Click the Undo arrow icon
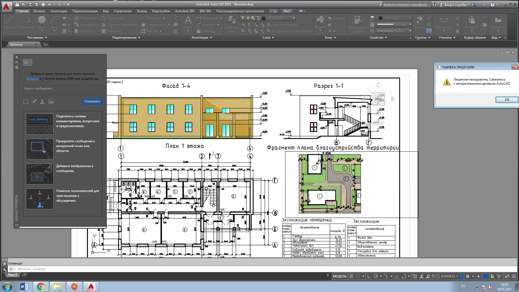 pyautogui.click(x=50, y=5)
